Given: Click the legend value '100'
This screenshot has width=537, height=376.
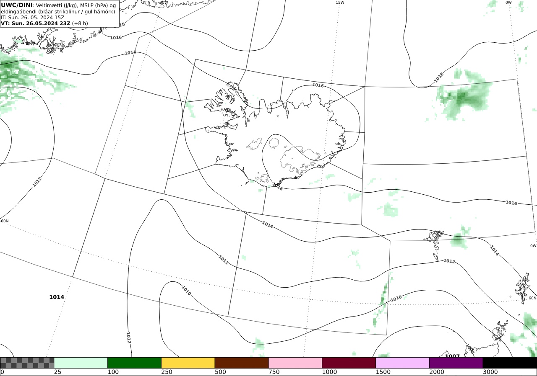Looking at the screenshot, I should tap(113, 372).
